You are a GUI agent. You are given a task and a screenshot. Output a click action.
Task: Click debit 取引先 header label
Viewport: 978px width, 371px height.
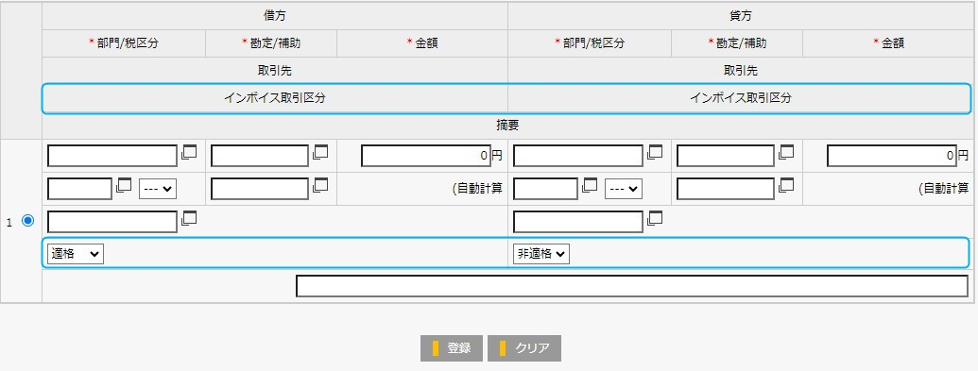275,71
